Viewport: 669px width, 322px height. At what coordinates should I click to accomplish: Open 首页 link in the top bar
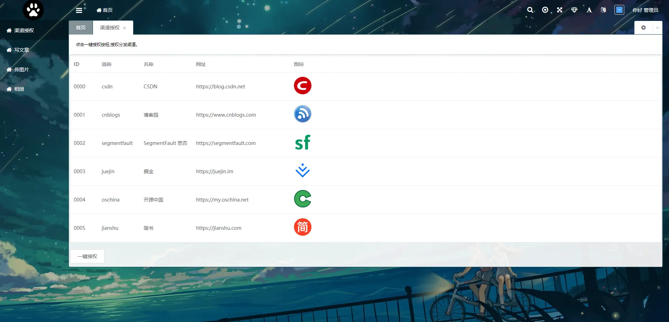tap(105, 10)
